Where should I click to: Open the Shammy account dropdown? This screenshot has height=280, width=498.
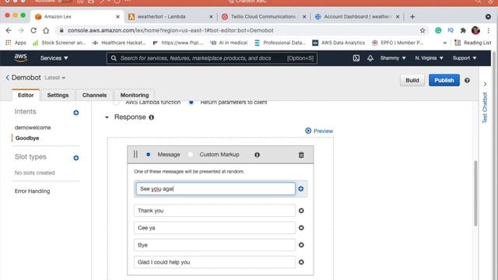click(x=393, y=58)
